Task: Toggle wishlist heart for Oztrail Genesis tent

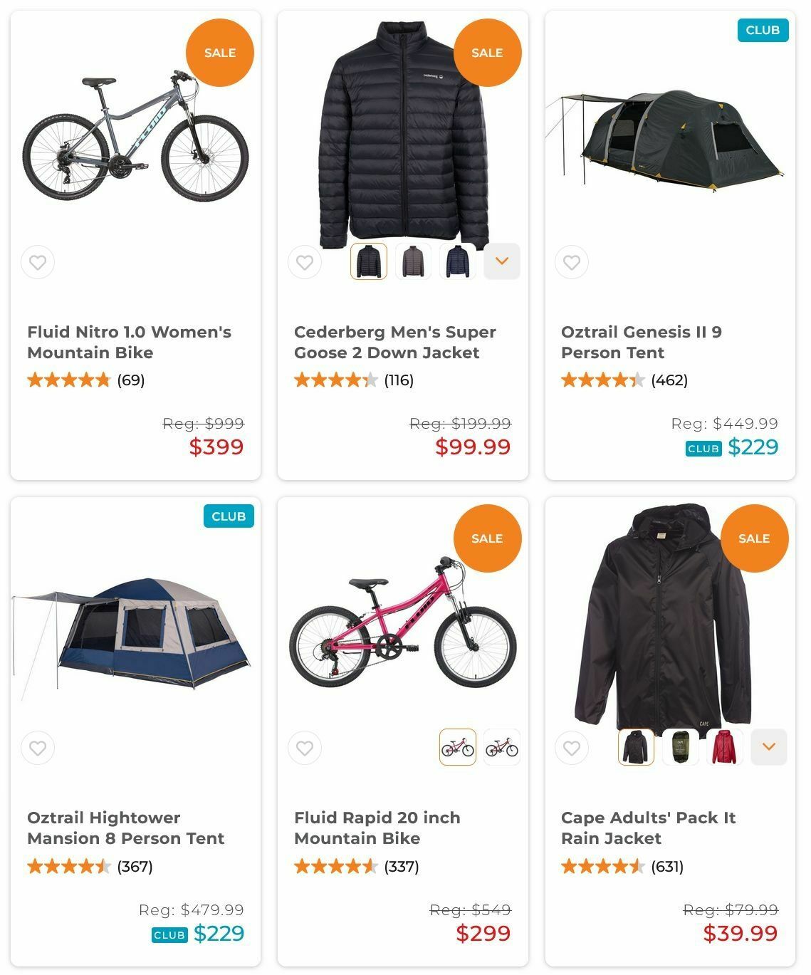Action: (572, 262)
